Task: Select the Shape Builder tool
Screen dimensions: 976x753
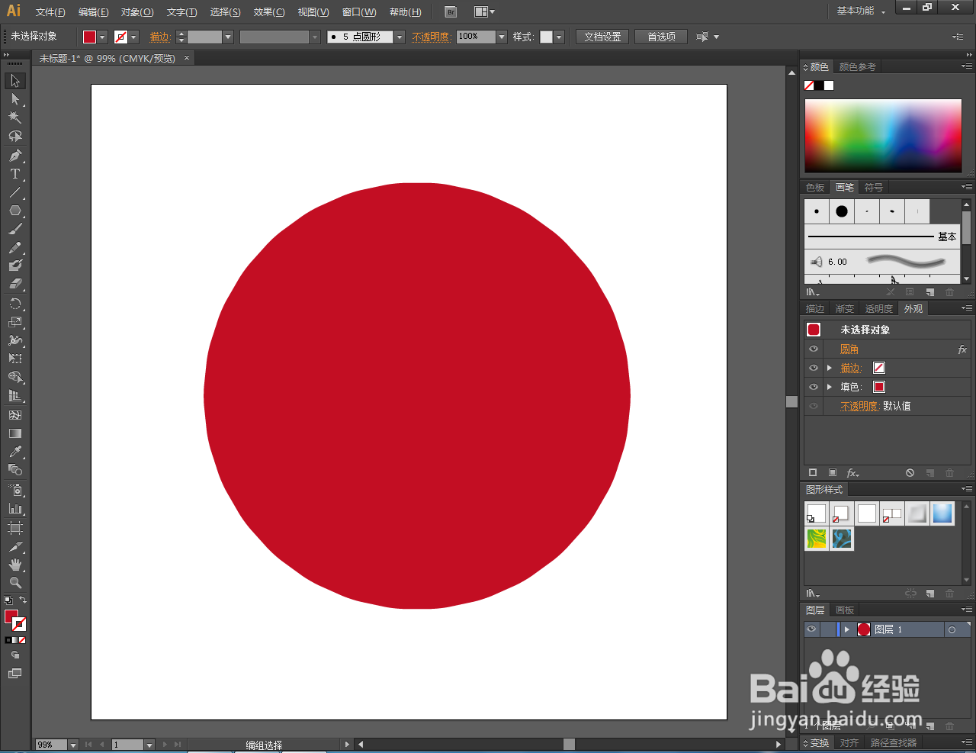Action: coord(15,378)
